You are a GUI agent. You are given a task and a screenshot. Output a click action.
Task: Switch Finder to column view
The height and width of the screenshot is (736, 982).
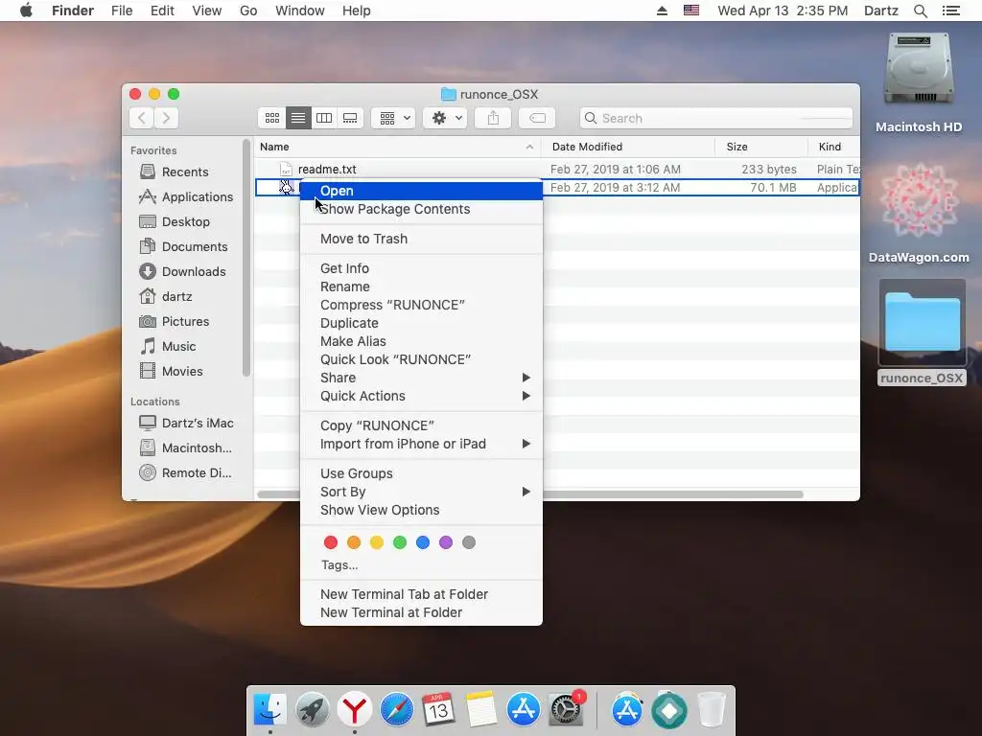click(x=324, y=118)
